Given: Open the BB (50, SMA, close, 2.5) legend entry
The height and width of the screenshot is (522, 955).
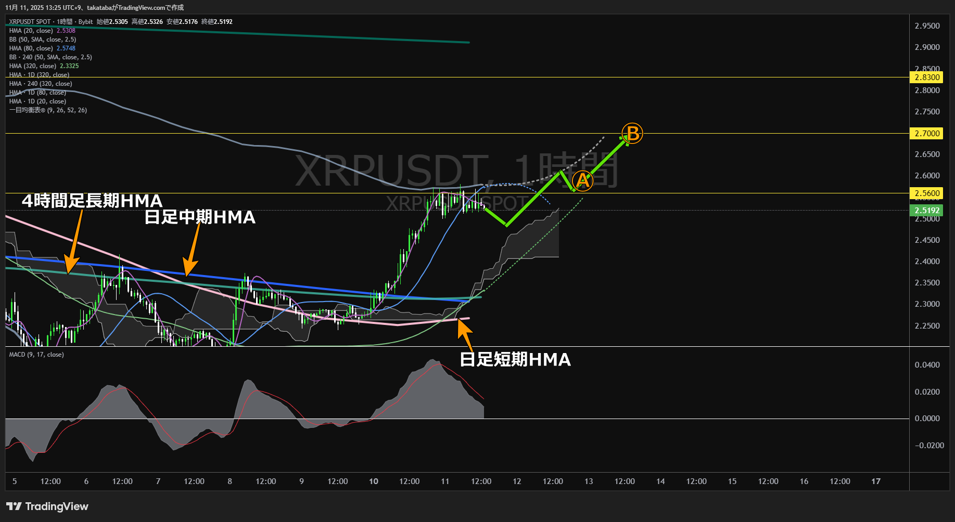Looking at the screenshot, I should coord(43,40).
